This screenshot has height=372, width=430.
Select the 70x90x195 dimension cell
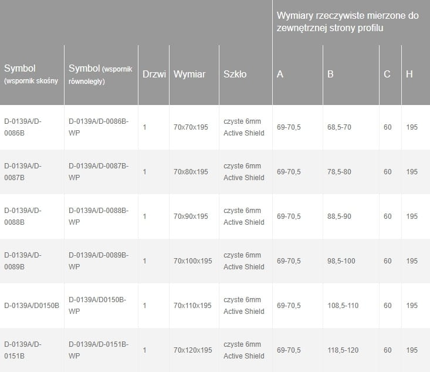coord(191,217)
